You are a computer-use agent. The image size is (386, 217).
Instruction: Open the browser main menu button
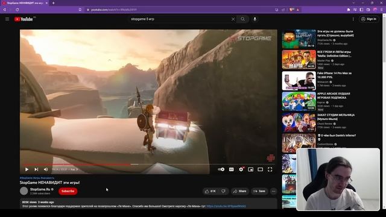tap(382, 10)
